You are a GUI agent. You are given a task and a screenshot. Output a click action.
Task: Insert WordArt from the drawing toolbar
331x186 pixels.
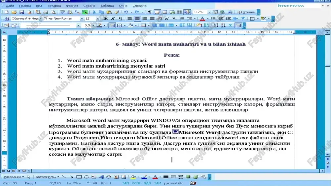(x=101, y=177)
